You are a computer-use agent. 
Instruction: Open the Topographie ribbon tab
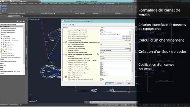click(53, 4)
